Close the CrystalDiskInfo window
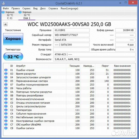 (x=133, y=3)
